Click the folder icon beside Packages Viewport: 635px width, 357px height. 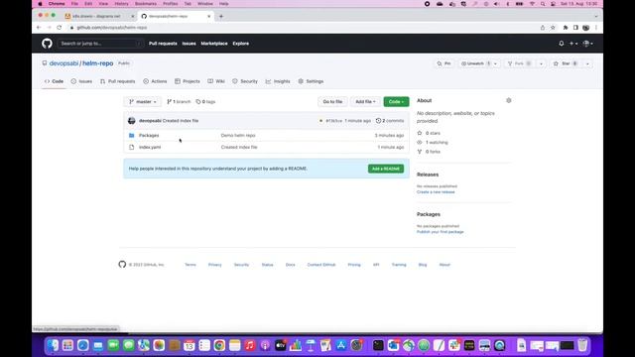[132, 135]
